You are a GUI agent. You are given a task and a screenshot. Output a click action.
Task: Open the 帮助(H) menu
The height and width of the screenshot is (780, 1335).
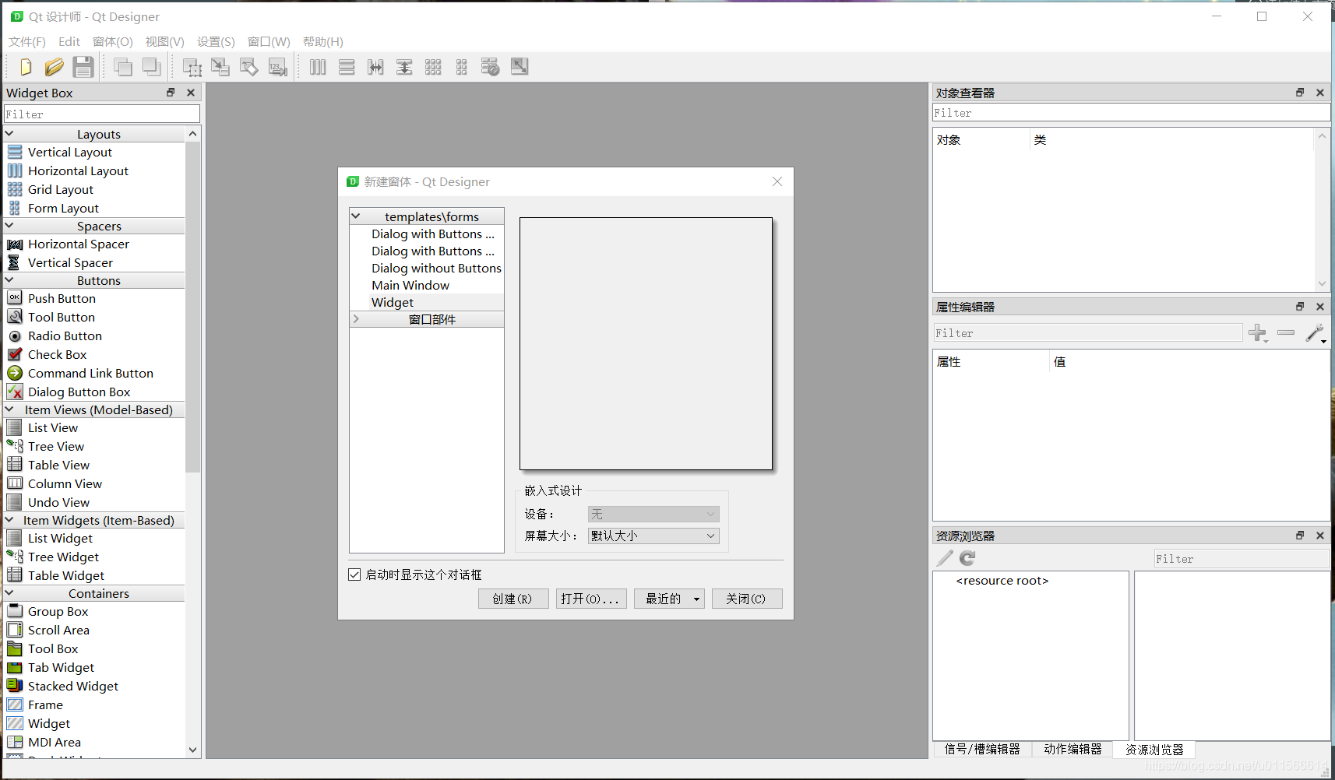click(x=323, y=42)
